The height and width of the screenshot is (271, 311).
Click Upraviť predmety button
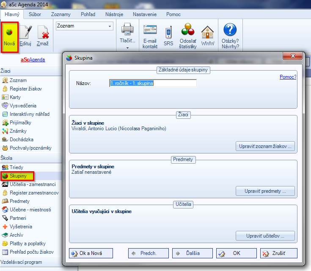click(265, 191)
